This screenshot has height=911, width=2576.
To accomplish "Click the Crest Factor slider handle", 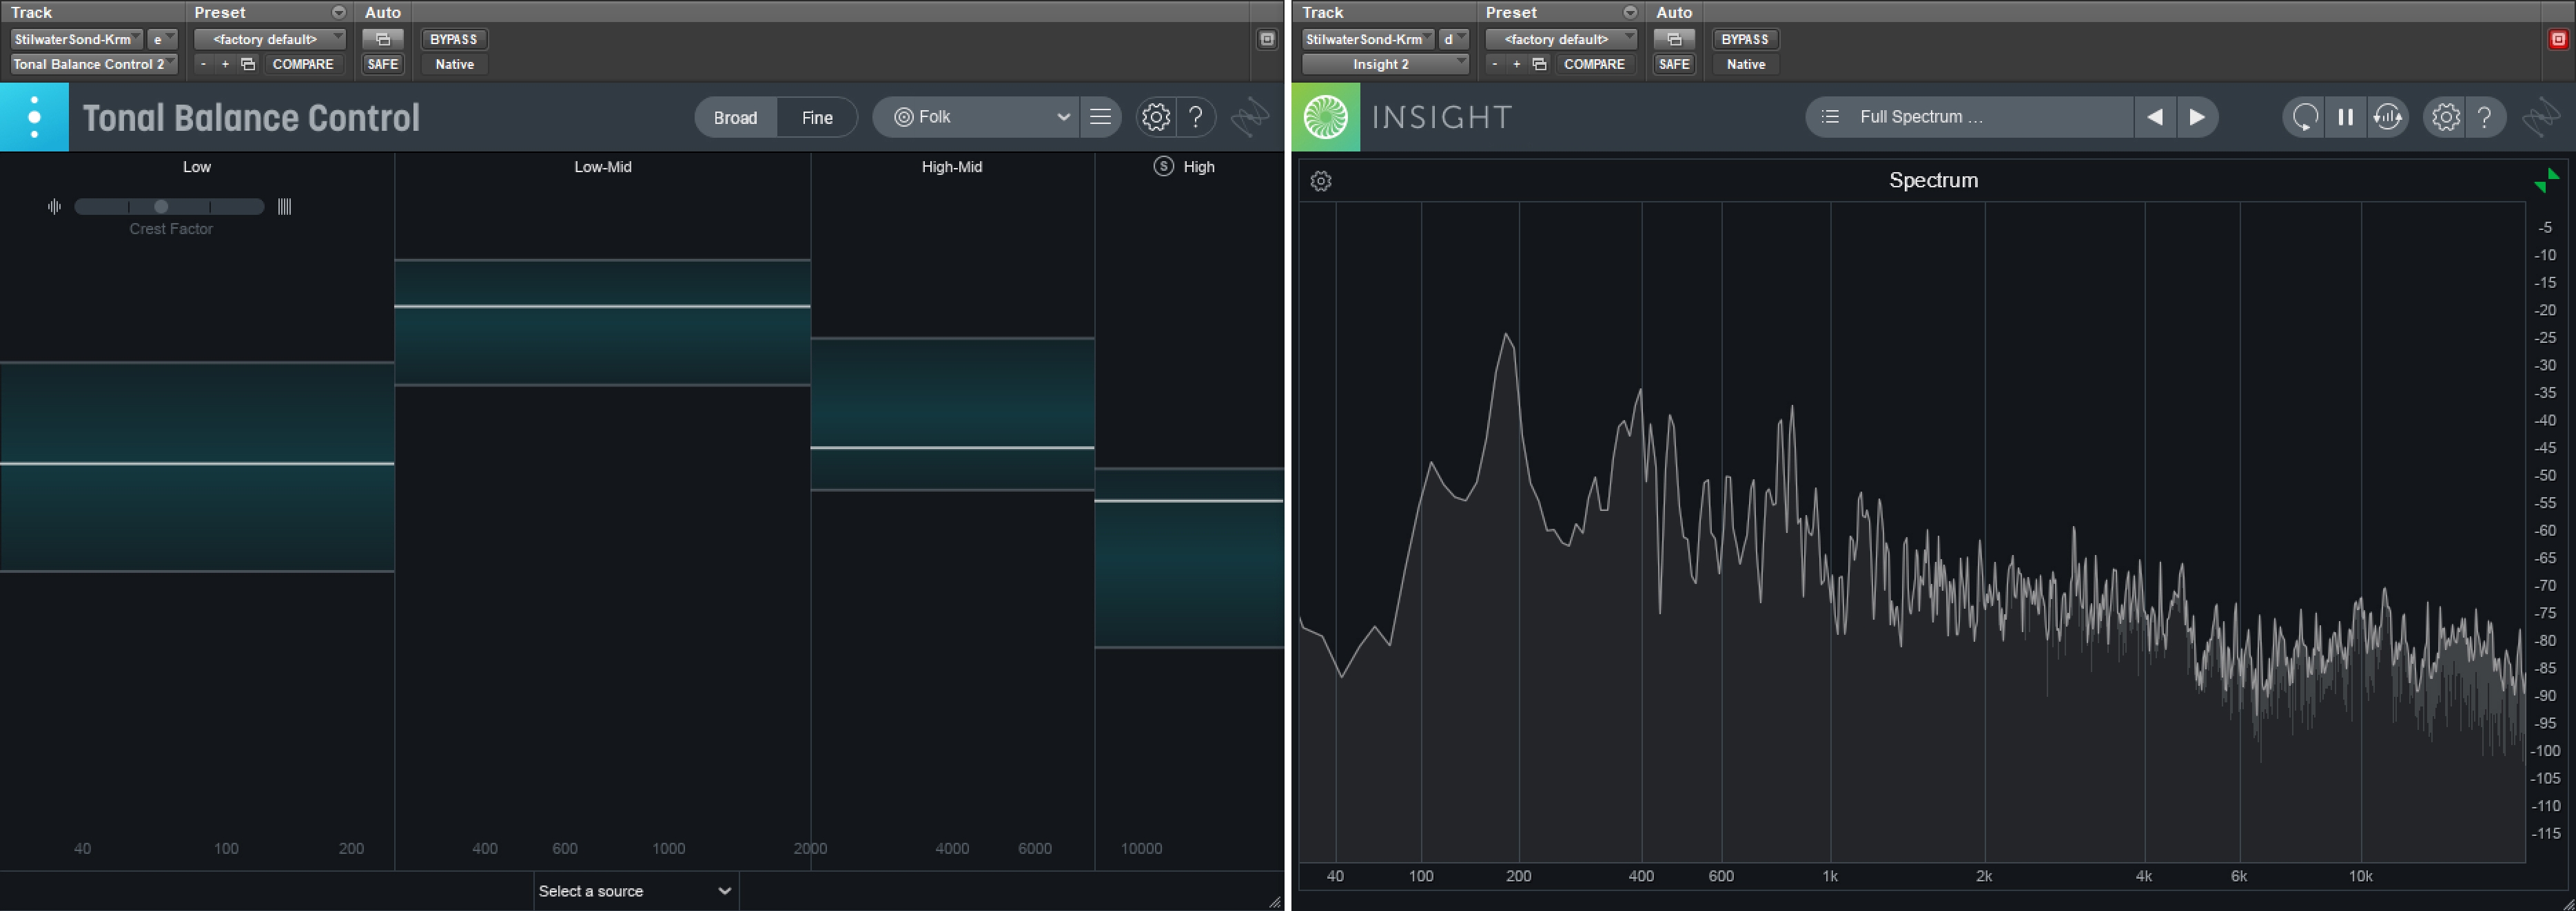I will [x=161, y=207].
